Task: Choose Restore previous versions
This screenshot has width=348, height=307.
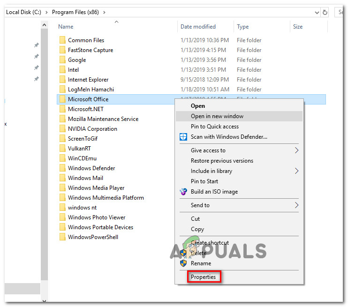Action: coord(239,161)
